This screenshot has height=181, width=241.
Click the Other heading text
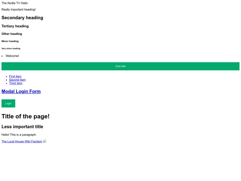(x=12, y=34)
